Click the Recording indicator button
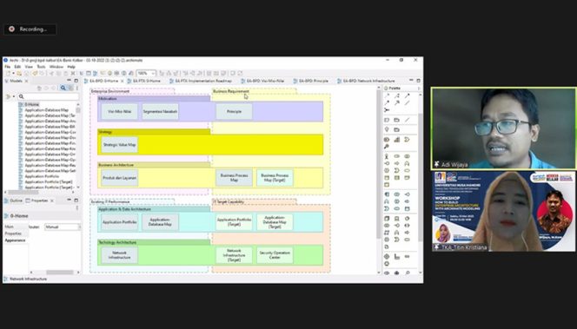577x329 pixels. [30, 29]
